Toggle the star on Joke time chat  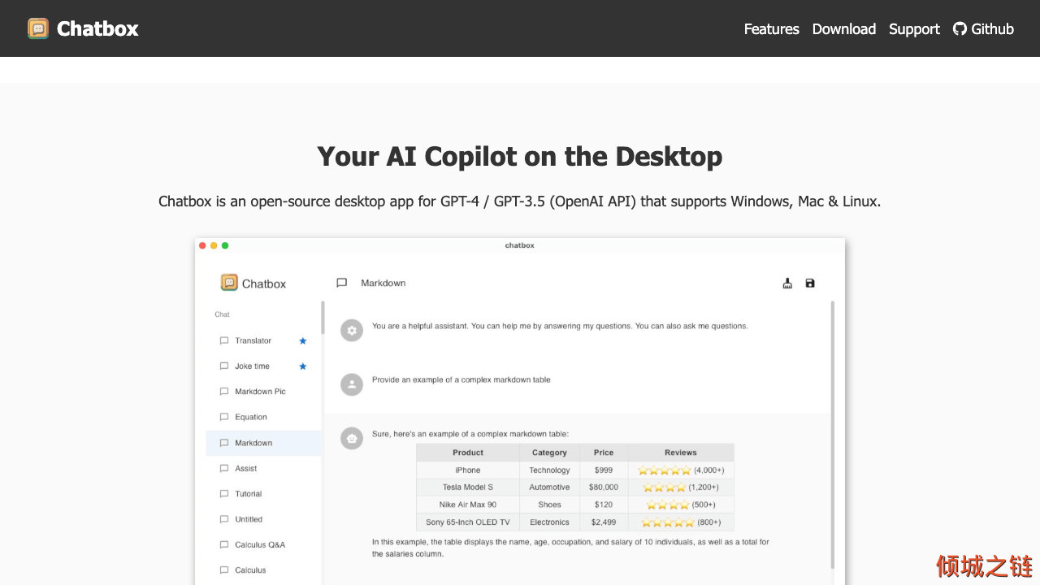pyautogui.click(x=303, y=366)
